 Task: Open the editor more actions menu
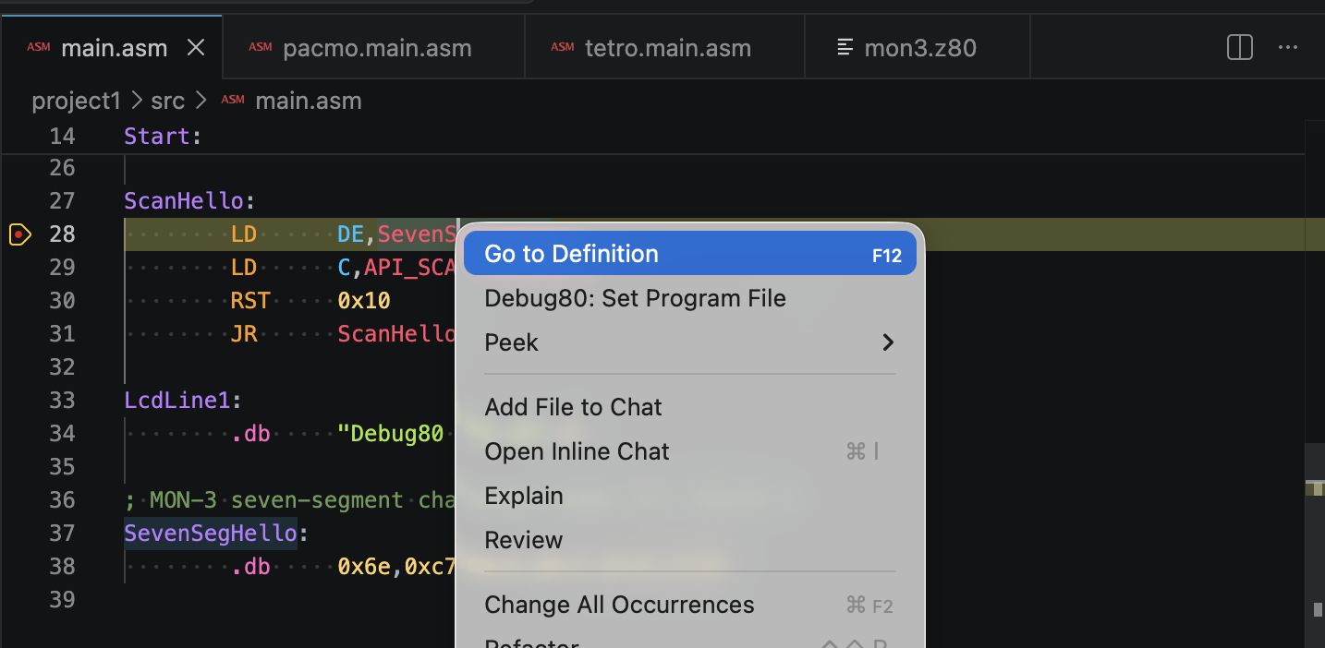click(1288, 48)
